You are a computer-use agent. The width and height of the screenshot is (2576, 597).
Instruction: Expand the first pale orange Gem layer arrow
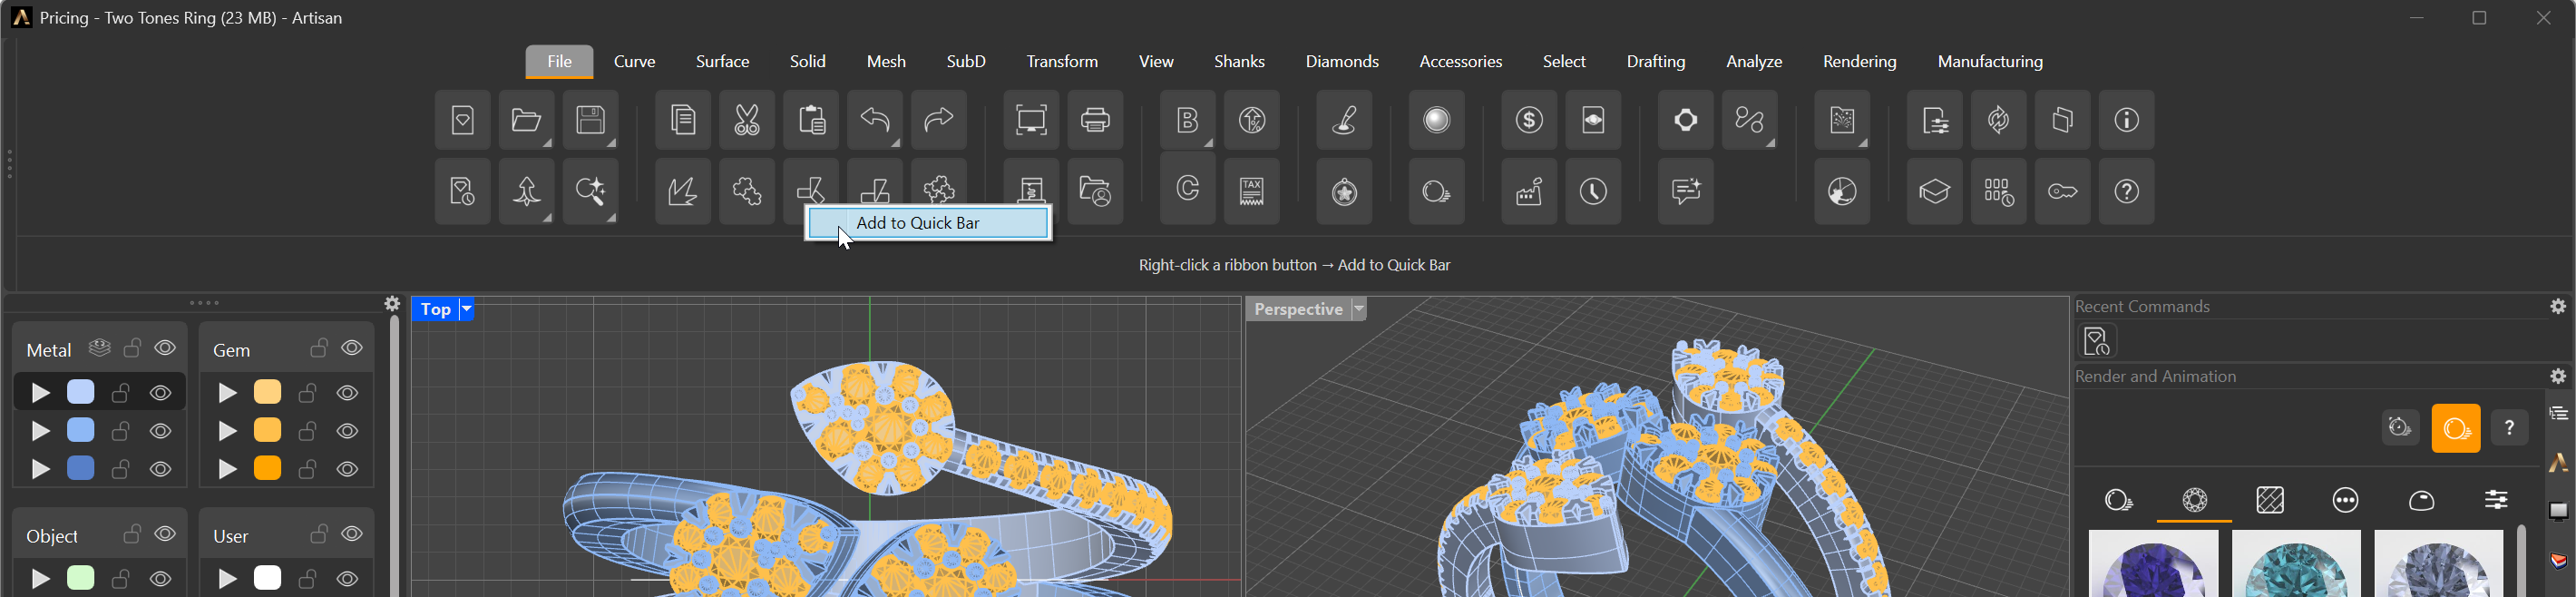(228, 393)
